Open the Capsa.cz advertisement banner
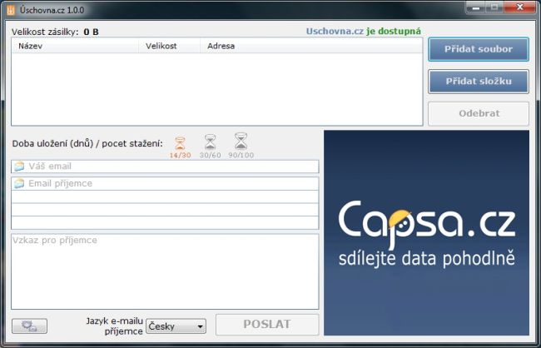 pos(426,232)
